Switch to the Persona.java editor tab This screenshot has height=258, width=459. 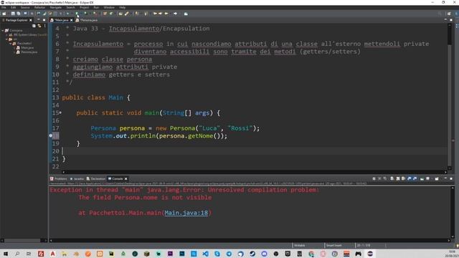(86, 20)
